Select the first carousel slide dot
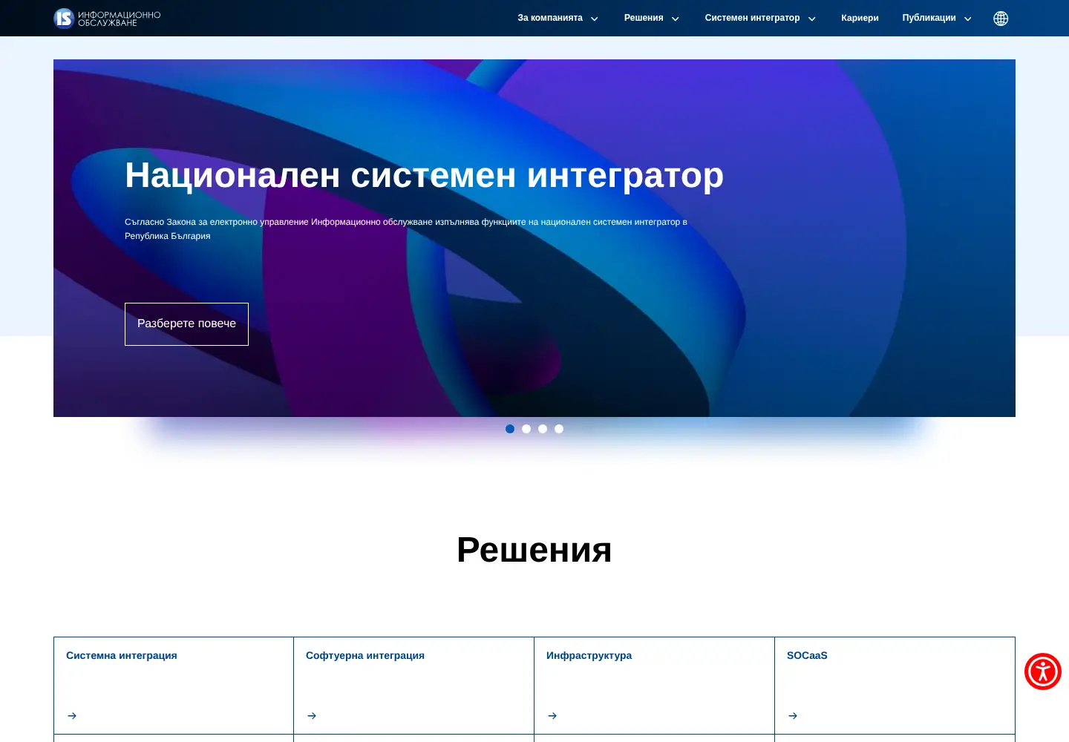1069x742 pixels. (x=510, y=429)
